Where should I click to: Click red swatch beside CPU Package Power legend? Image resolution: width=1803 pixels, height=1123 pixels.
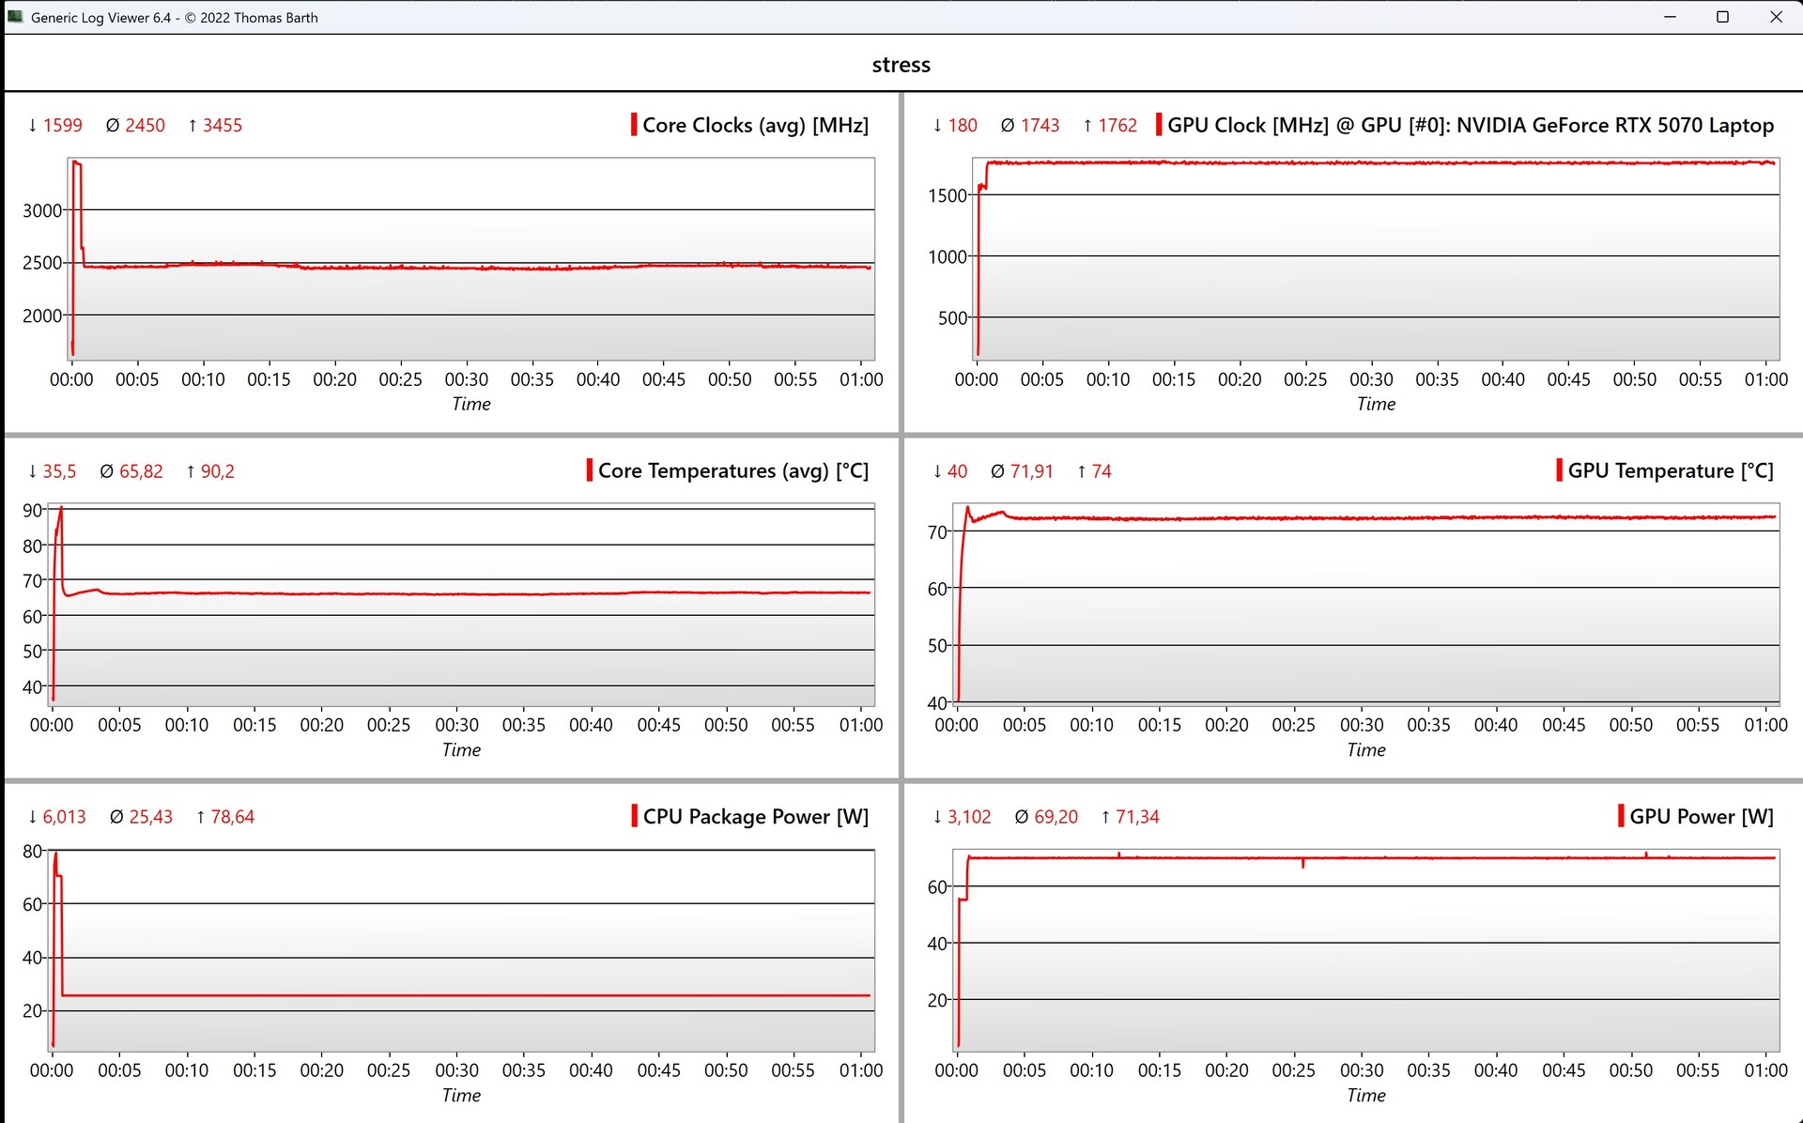[635, 816]
